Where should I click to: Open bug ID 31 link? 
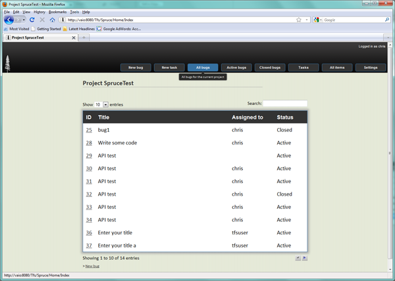click(x=89, y=181)
